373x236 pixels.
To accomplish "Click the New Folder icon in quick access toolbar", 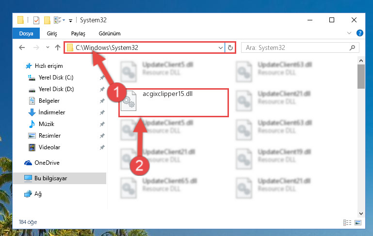I will 47,20.
